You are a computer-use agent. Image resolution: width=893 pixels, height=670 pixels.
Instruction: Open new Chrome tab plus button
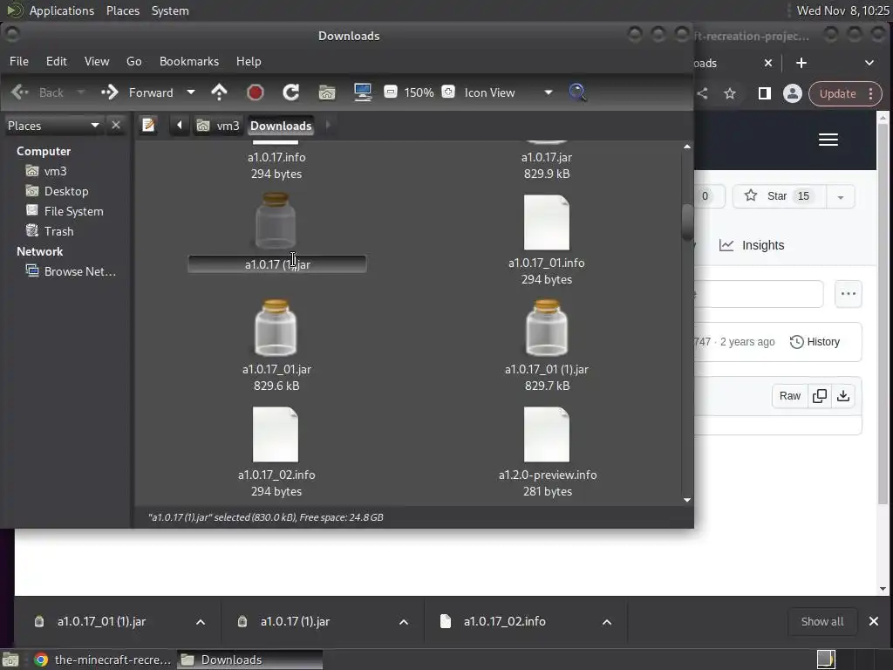coord(801,63)
